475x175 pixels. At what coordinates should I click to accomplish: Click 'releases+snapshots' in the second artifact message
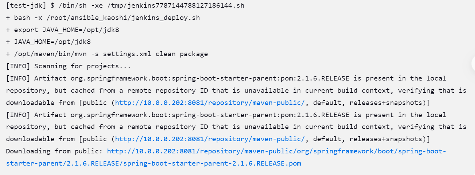point(386,139)
